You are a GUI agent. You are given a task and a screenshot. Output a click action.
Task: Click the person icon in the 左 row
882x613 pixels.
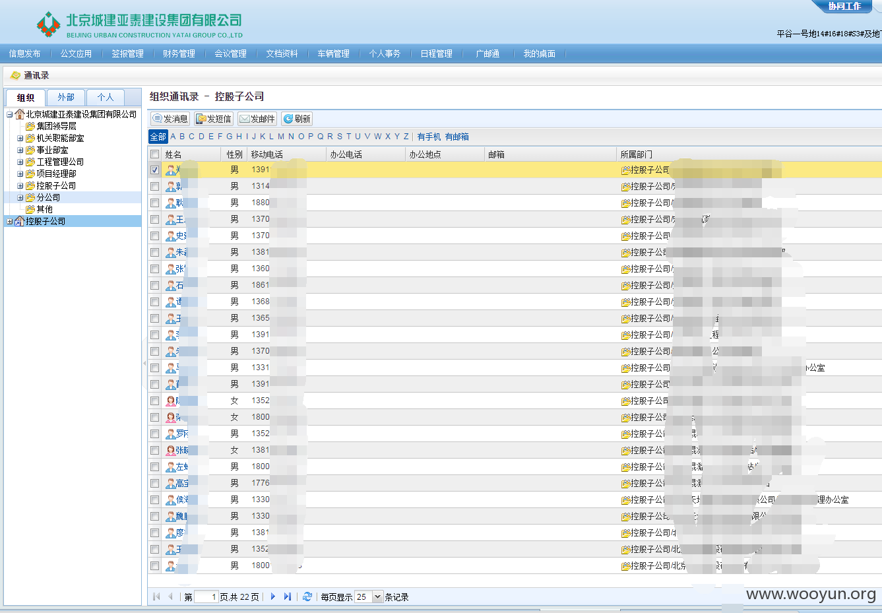170,467
